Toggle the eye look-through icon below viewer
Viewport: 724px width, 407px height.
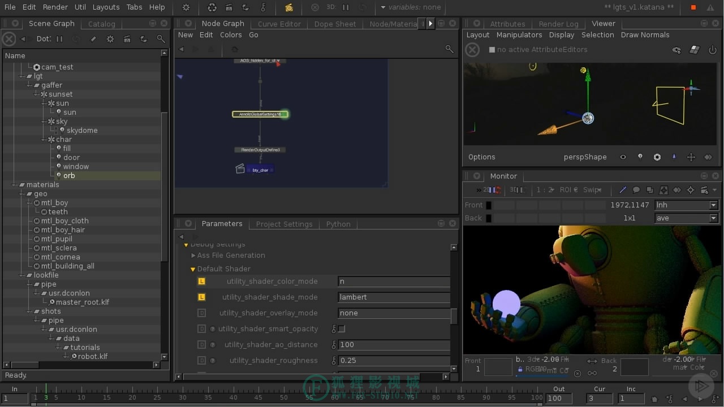[623, 157]
